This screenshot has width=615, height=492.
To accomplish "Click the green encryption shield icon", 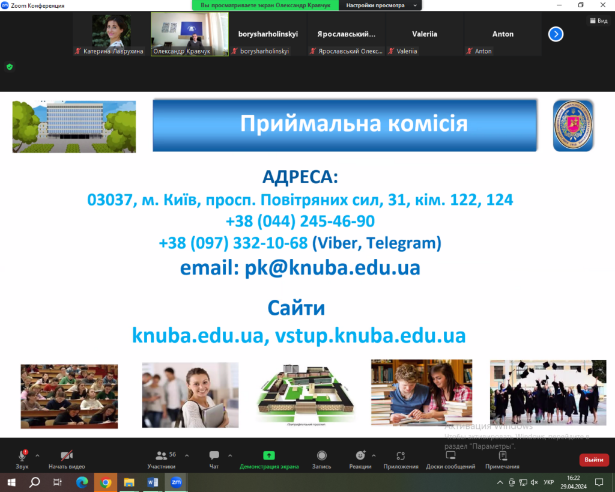I will [10, 67].
